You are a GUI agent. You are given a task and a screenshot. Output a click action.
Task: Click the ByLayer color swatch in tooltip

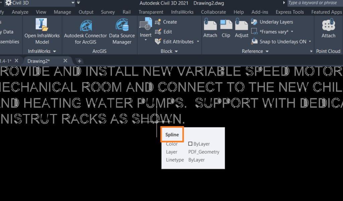coord(190,144)
